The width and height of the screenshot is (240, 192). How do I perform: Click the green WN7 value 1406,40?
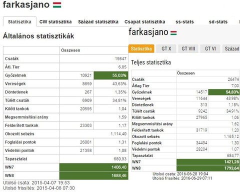pos(94,167)
